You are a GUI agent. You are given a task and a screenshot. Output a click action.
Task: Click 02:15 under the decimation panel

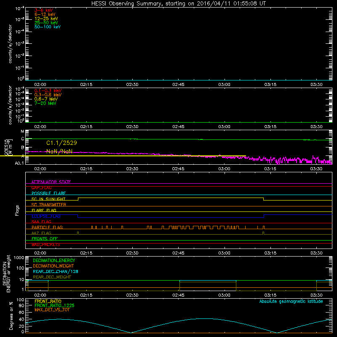click(x=86, y=295)
